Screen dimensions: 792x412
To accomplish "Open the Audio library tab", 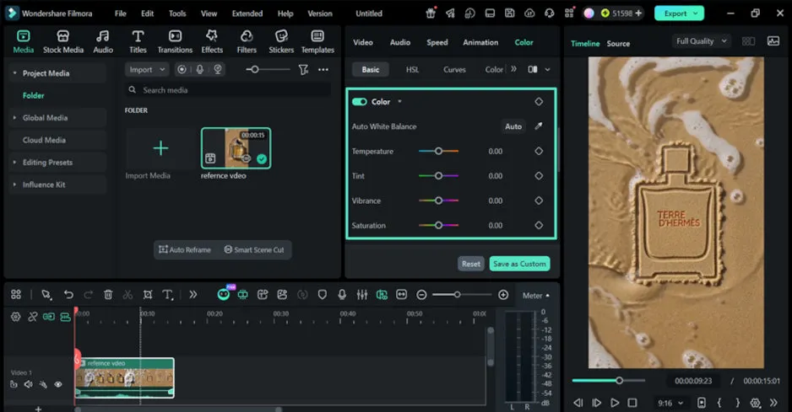I will pyautogui.click(x=103, y=42).
